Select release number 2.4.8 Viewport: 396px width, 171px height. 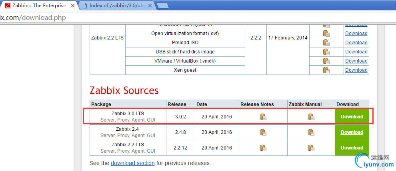180,132
